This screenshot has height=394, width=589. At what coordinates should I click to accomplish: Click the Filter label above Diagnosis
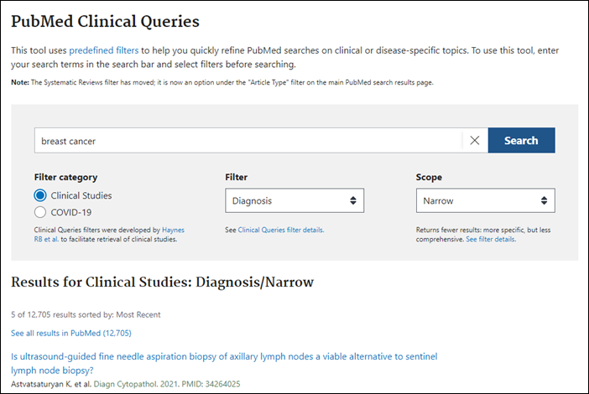(237, 177)
